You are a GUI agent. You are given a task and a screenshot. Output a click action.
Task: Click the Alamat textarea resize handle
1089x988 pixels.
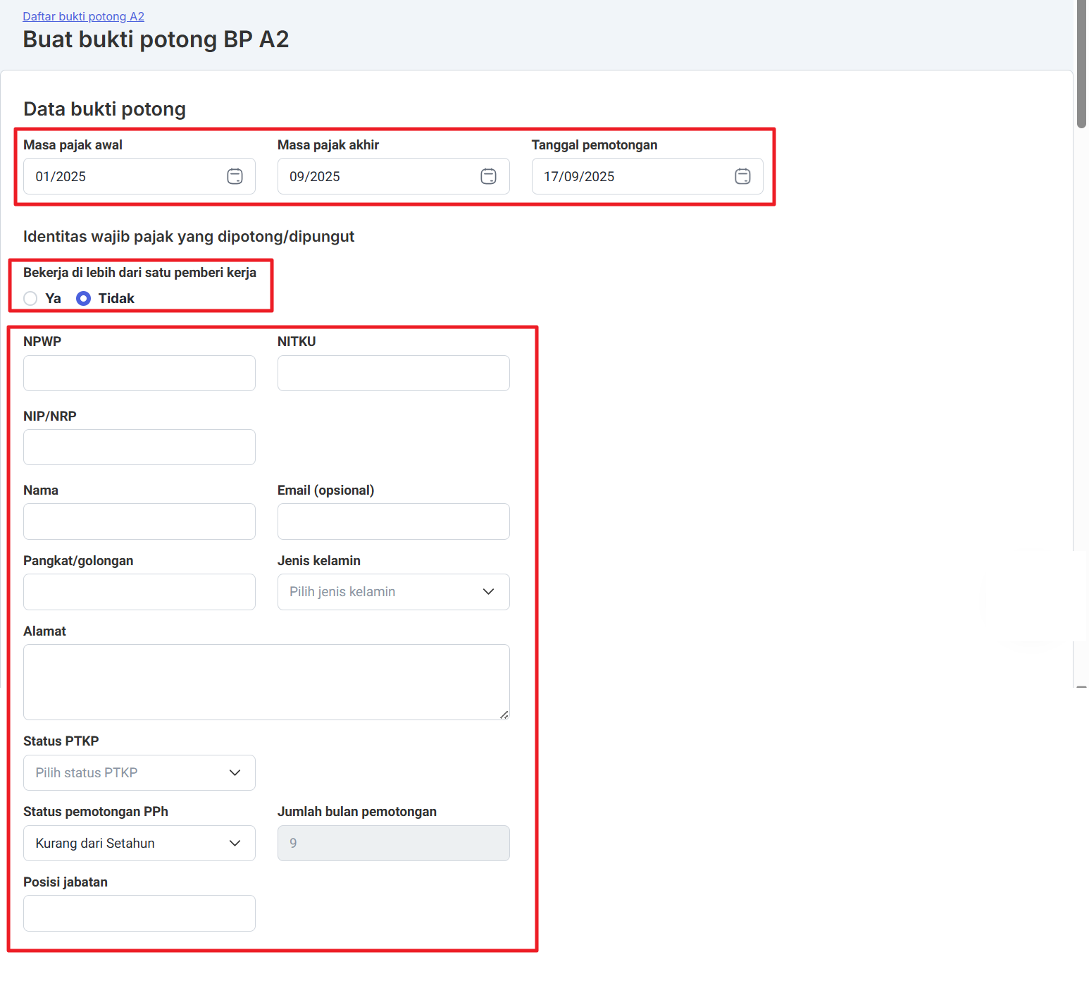[x=504, y=715]
